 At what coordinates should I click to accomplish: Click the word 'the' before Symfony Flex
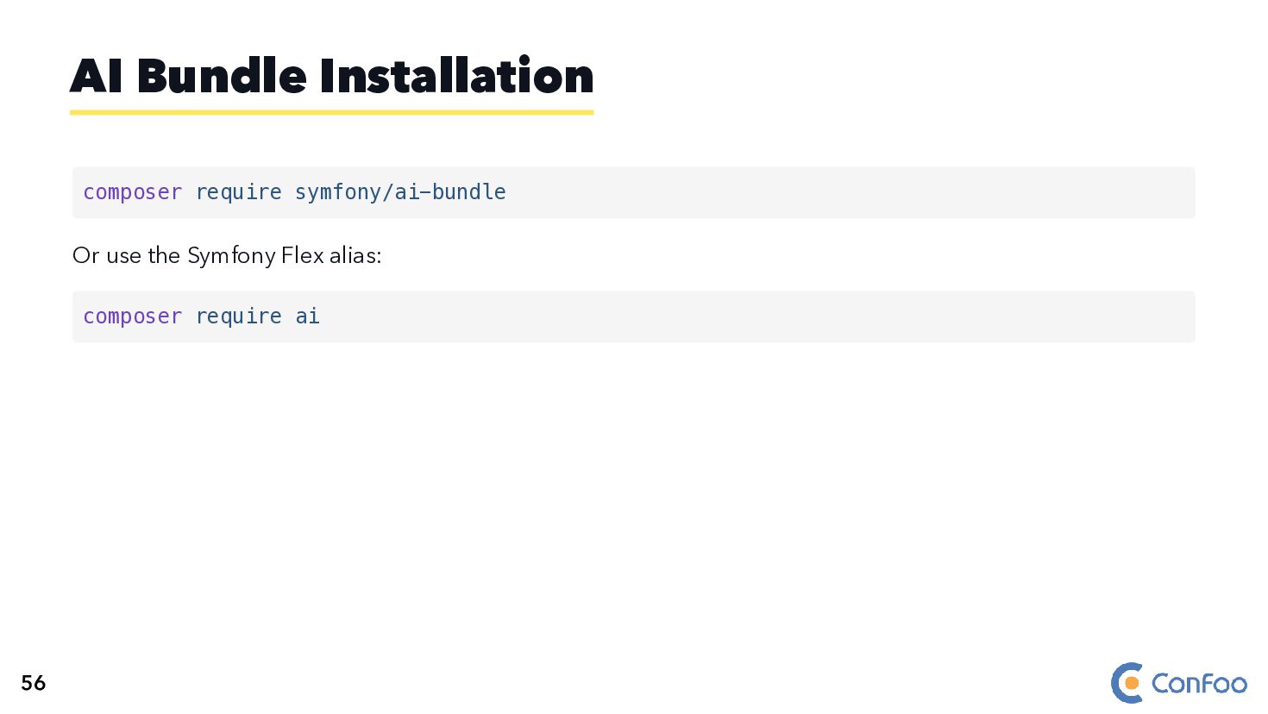pos(164,256)
